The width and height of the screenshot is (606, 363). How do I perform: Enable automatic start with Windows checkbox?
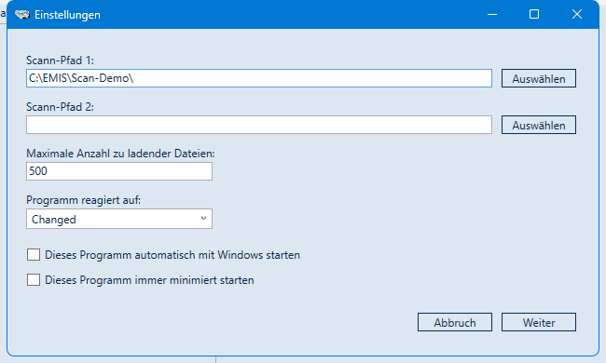[34, 255]
